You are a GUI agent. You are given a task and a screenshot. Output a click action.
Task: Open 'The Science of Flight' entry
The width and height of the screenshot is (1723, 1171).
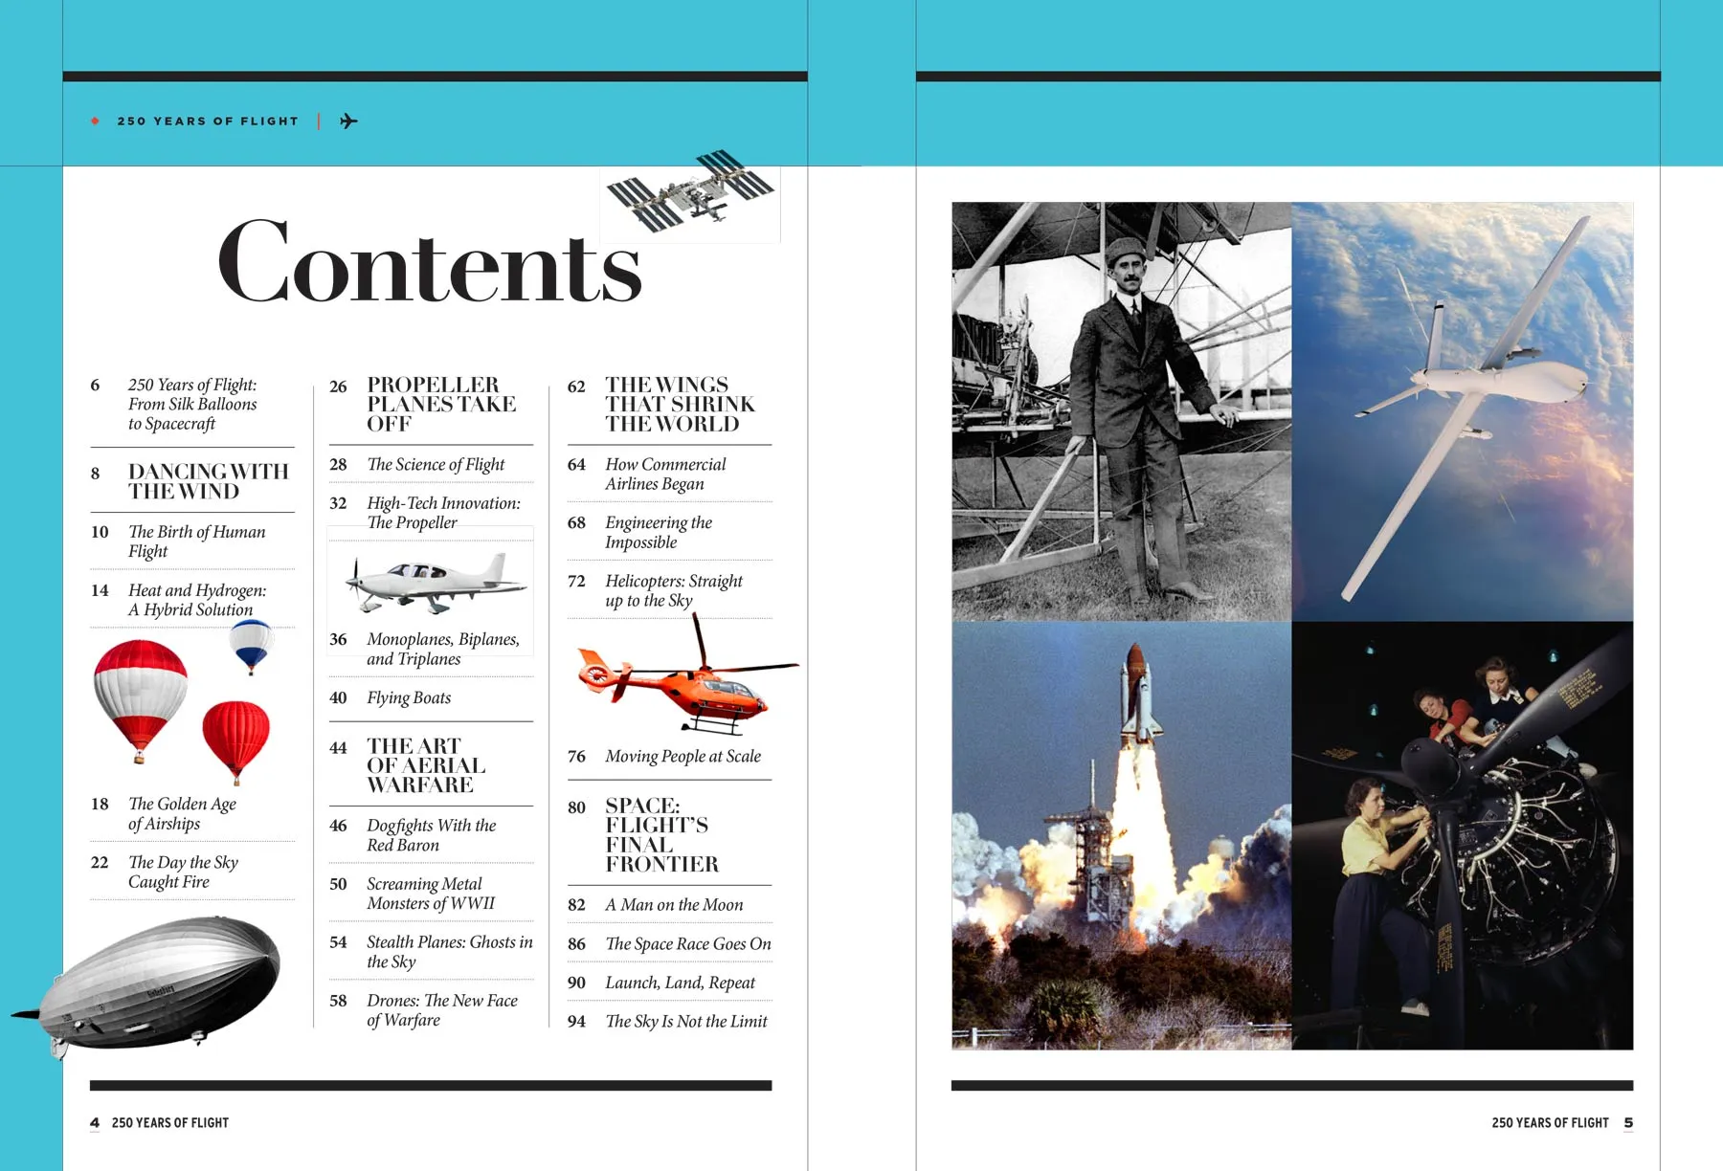click(436, 464)
